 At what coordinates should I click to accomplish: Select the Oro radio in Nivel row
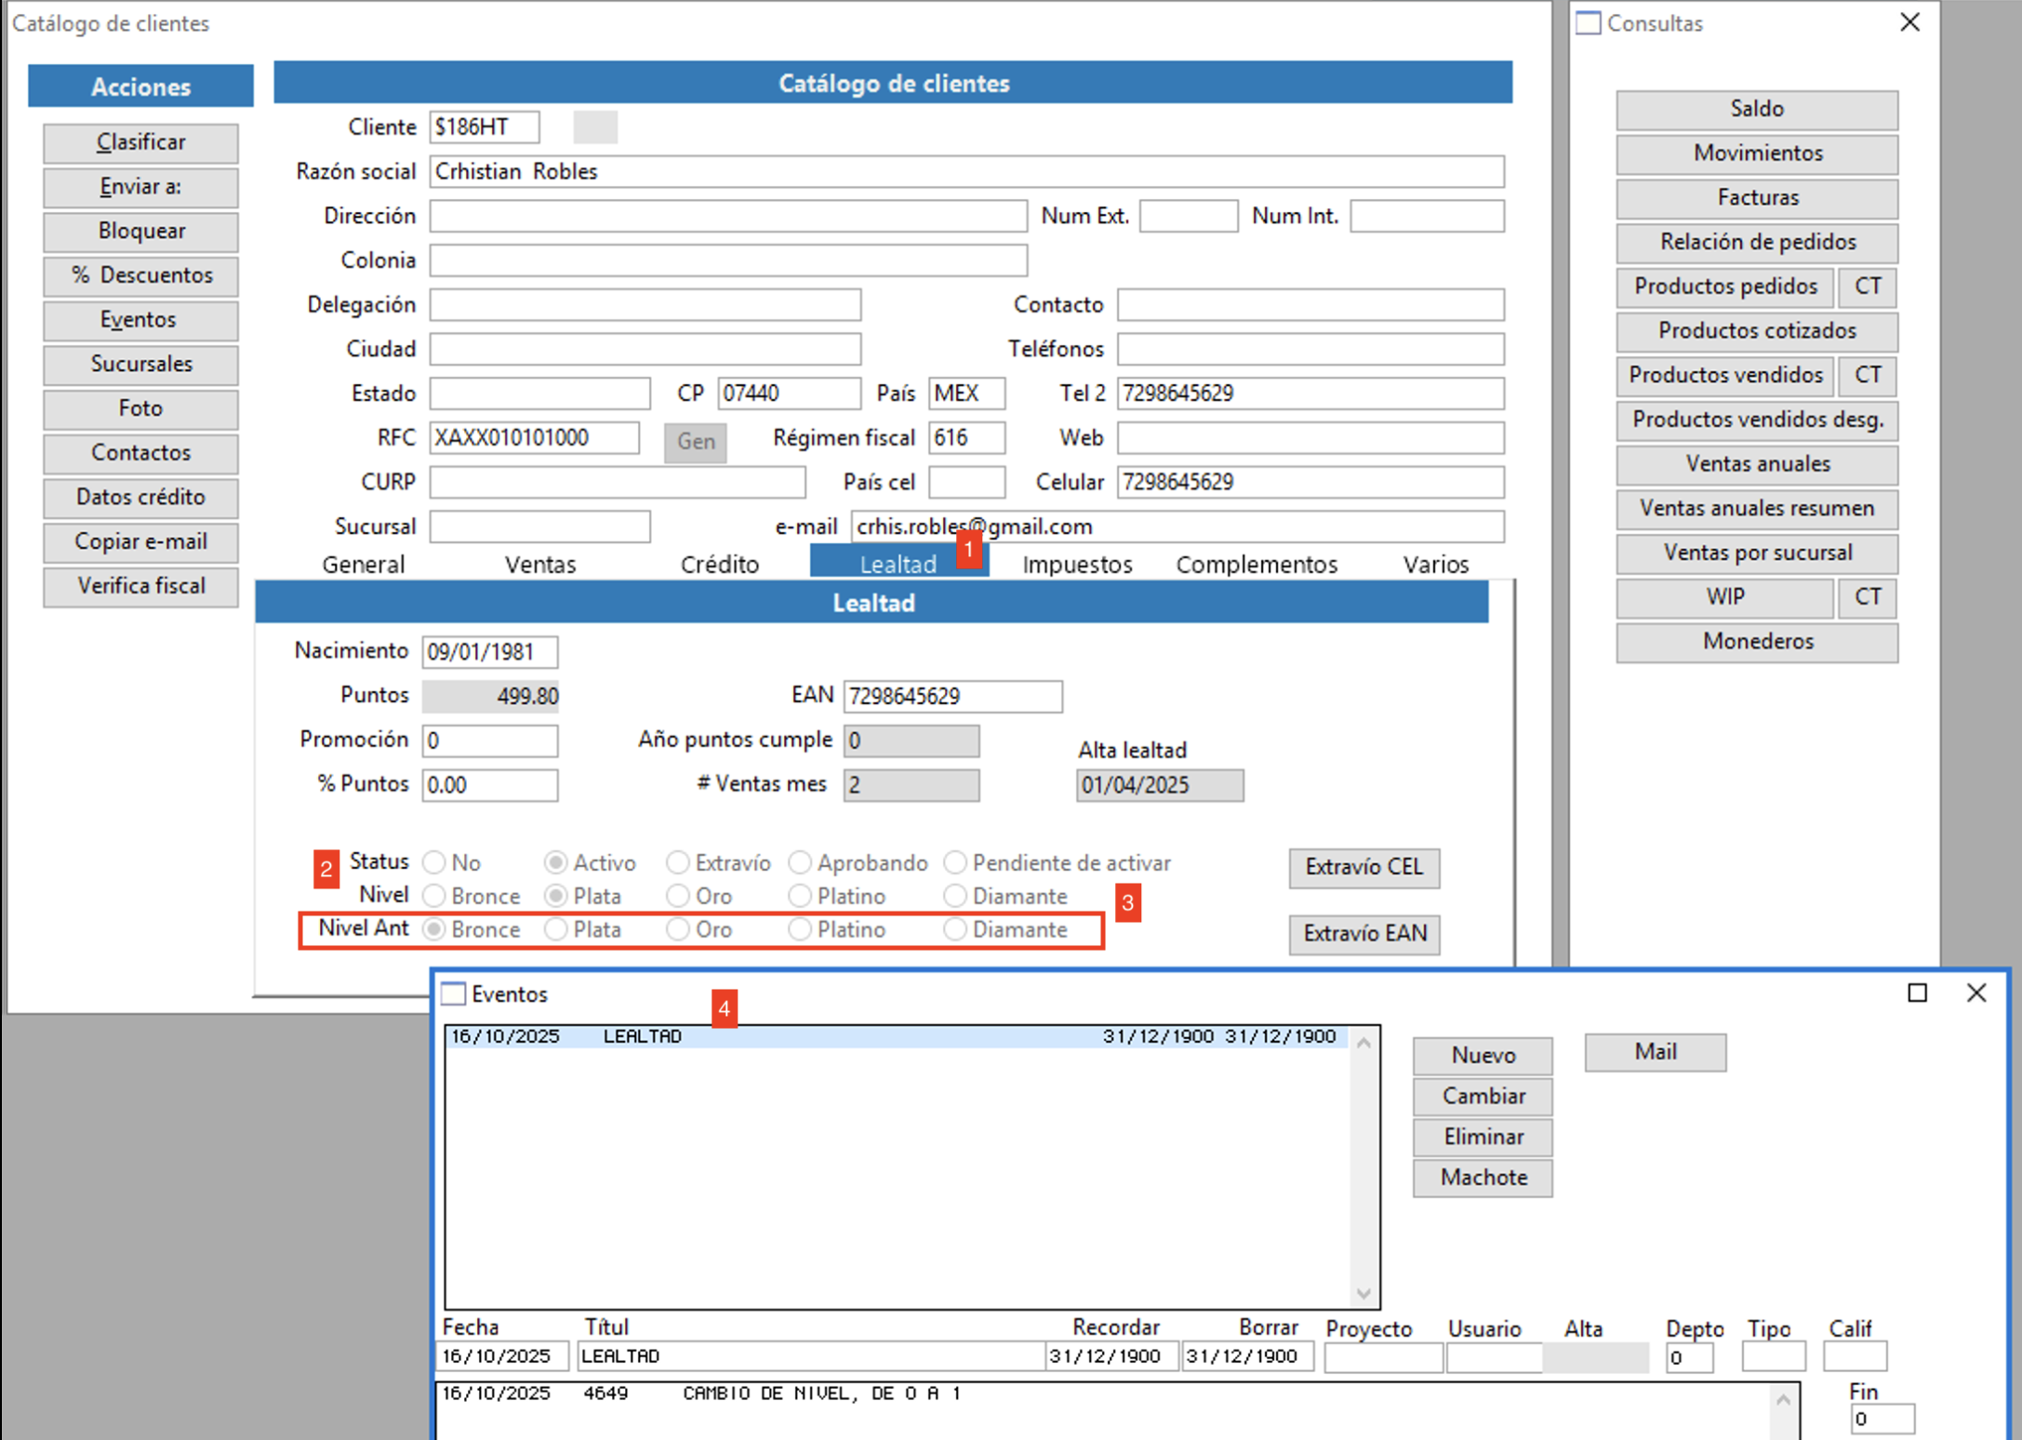click(x=678, y=896)
